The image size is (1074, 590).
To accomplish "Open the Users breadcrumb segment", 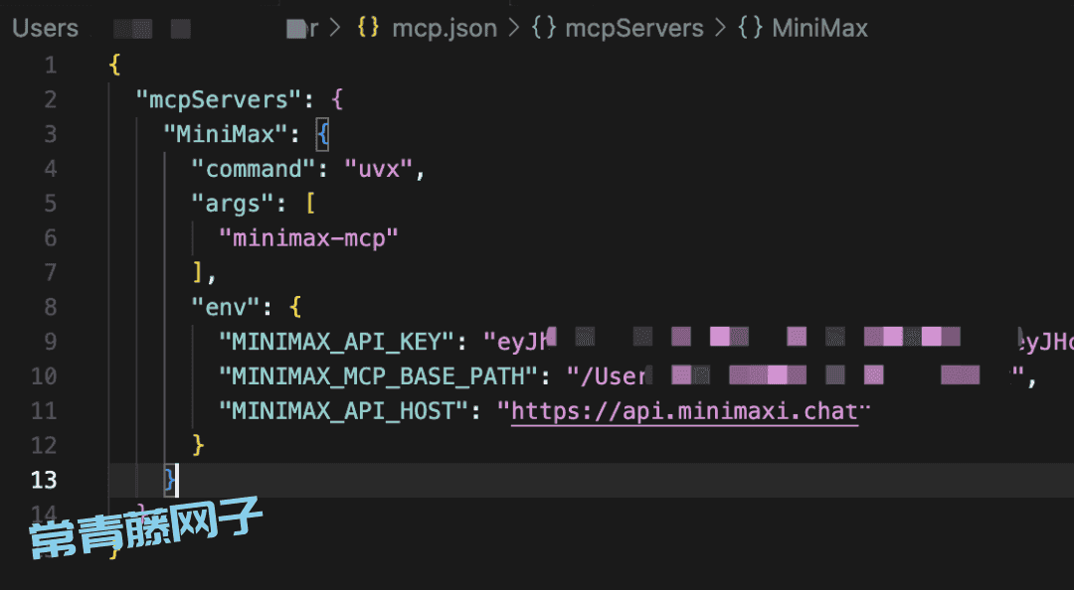I will point(45,28).
